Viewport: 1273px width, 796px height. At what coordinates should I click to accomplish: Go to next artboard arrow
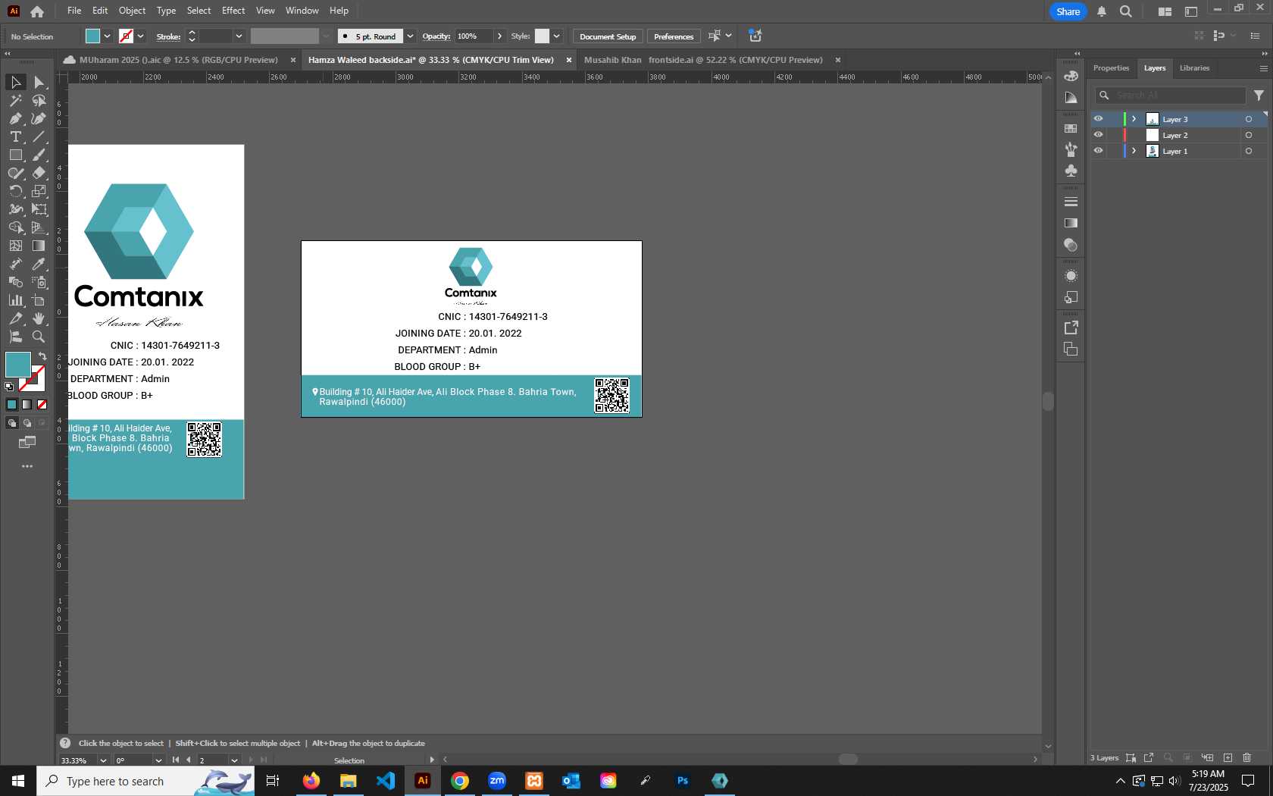point(251,760)
